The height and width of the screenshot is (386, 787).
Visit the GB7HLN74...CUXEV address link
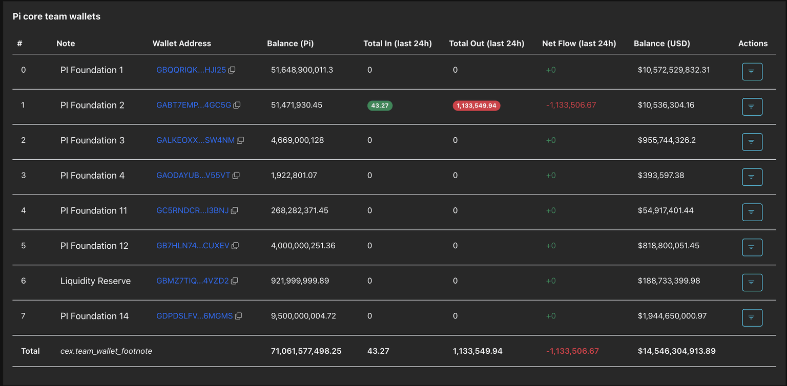[x=192, y=245]
